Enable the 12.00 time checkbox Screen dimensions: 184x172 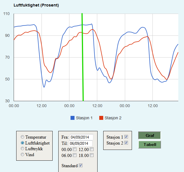[x=92, y=149]
